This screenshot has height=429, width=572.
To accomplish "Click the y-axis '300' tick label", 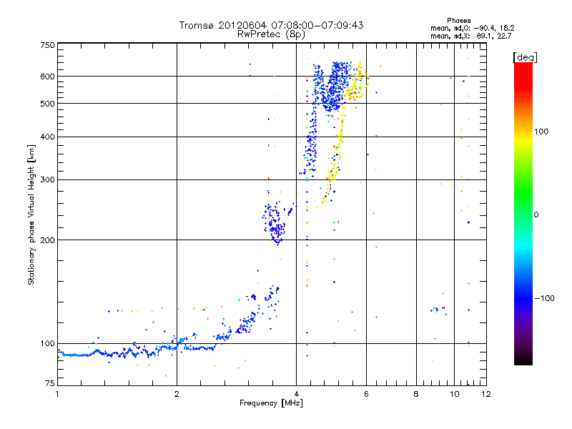I will click(48, 180).
